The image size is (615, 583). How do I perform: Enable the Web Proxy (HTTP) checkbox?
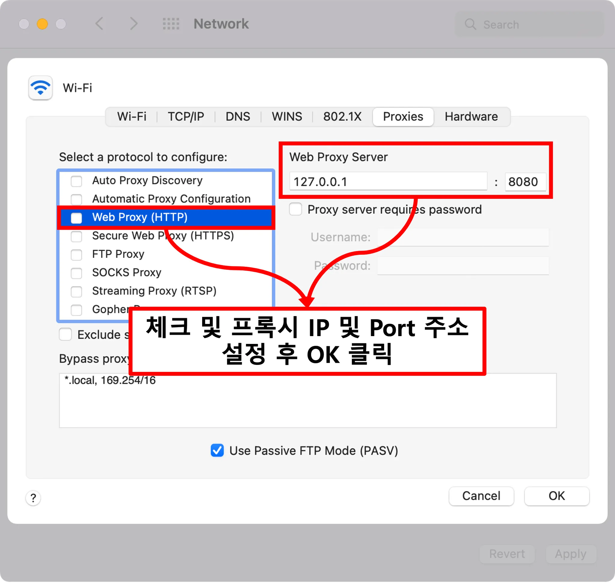(77, 217)
